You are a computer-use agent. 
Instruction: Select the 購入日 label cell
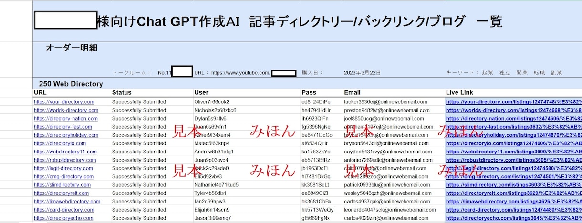pos(312,73)
